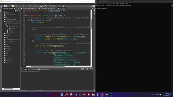
Task: Open File Explorer from the taskbar
Action: 93,95
